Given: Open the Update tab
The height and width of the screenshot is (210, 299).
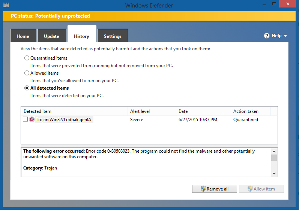Looking at the screenshot, I should coord(52,36).
